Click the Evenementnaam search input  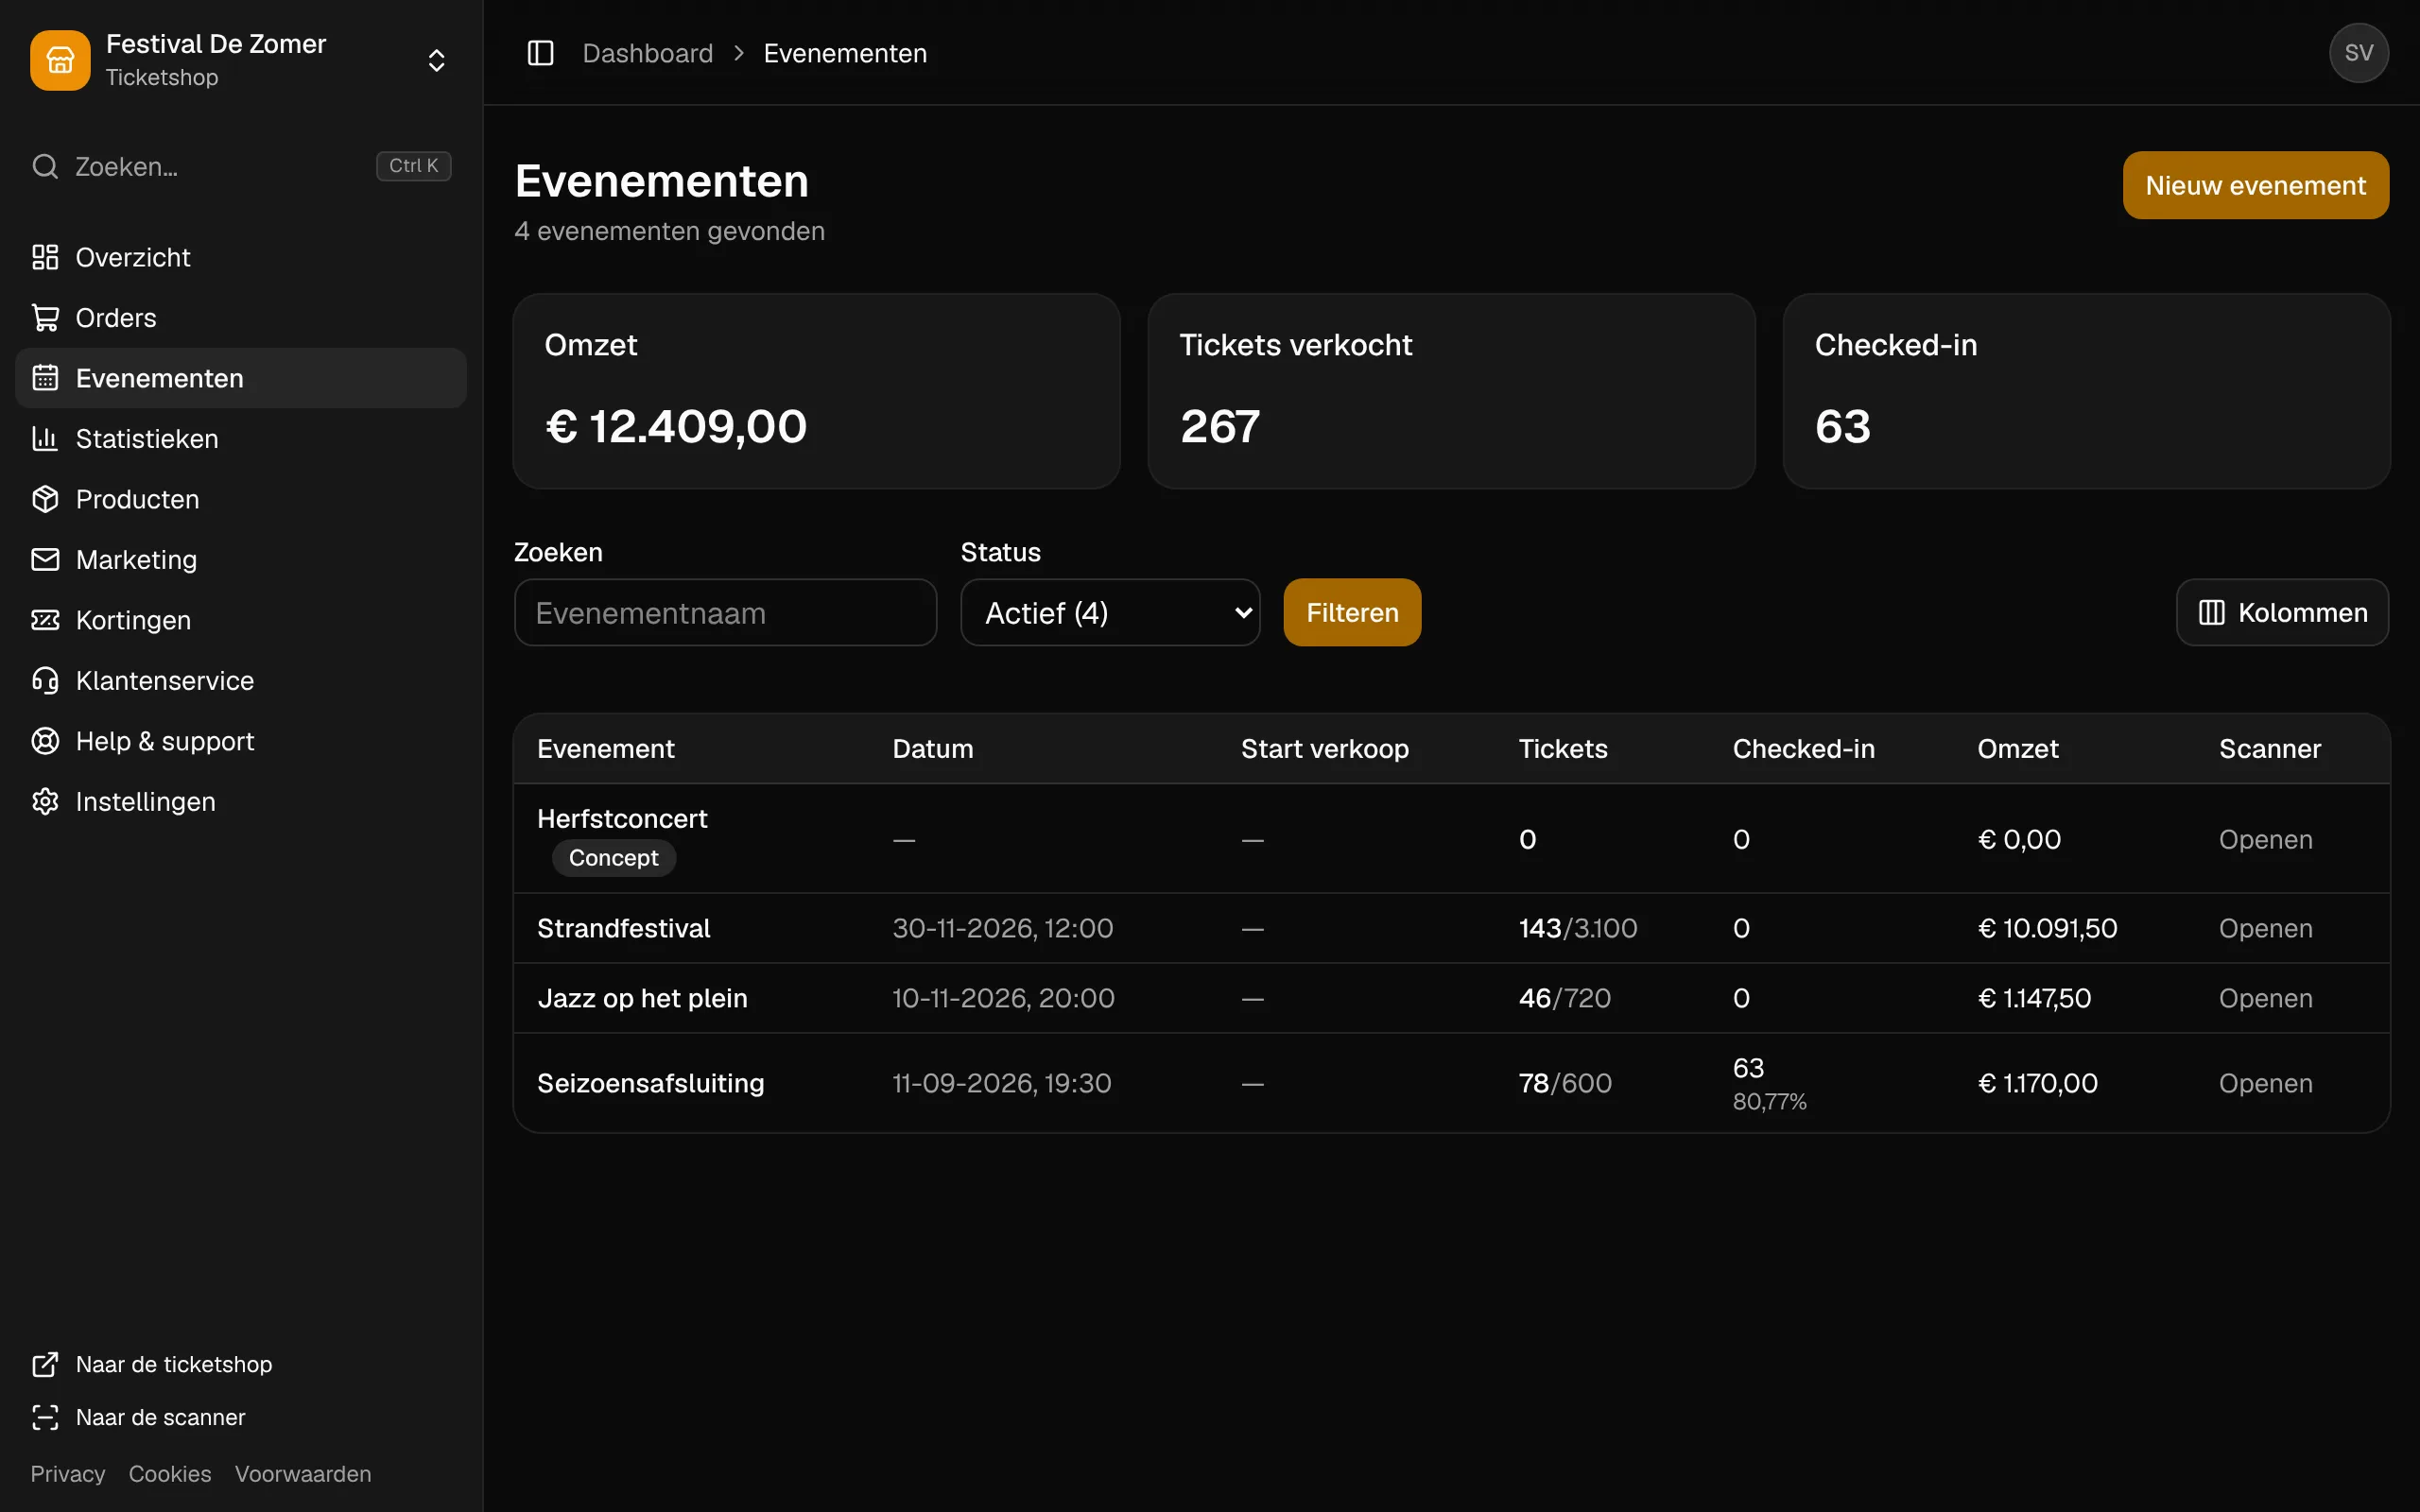click(725, 612)
